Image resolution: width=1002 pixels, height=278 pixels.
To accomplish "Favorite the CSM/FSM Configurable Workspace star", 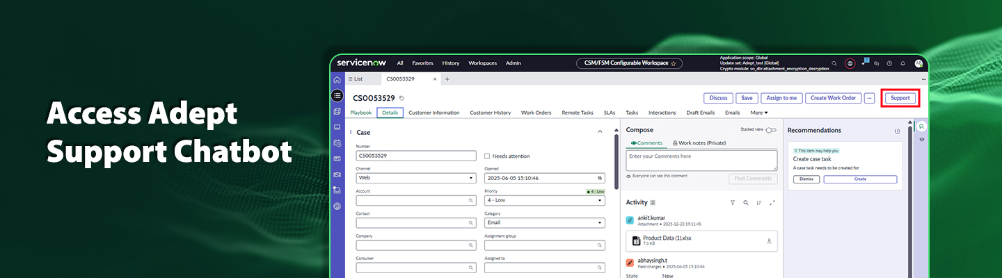I will [673, 63].
